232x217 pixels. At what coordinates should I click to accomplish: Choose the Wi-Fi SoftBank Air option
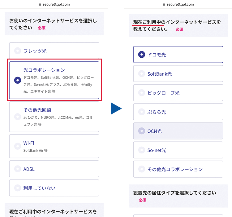coord(54,146)
